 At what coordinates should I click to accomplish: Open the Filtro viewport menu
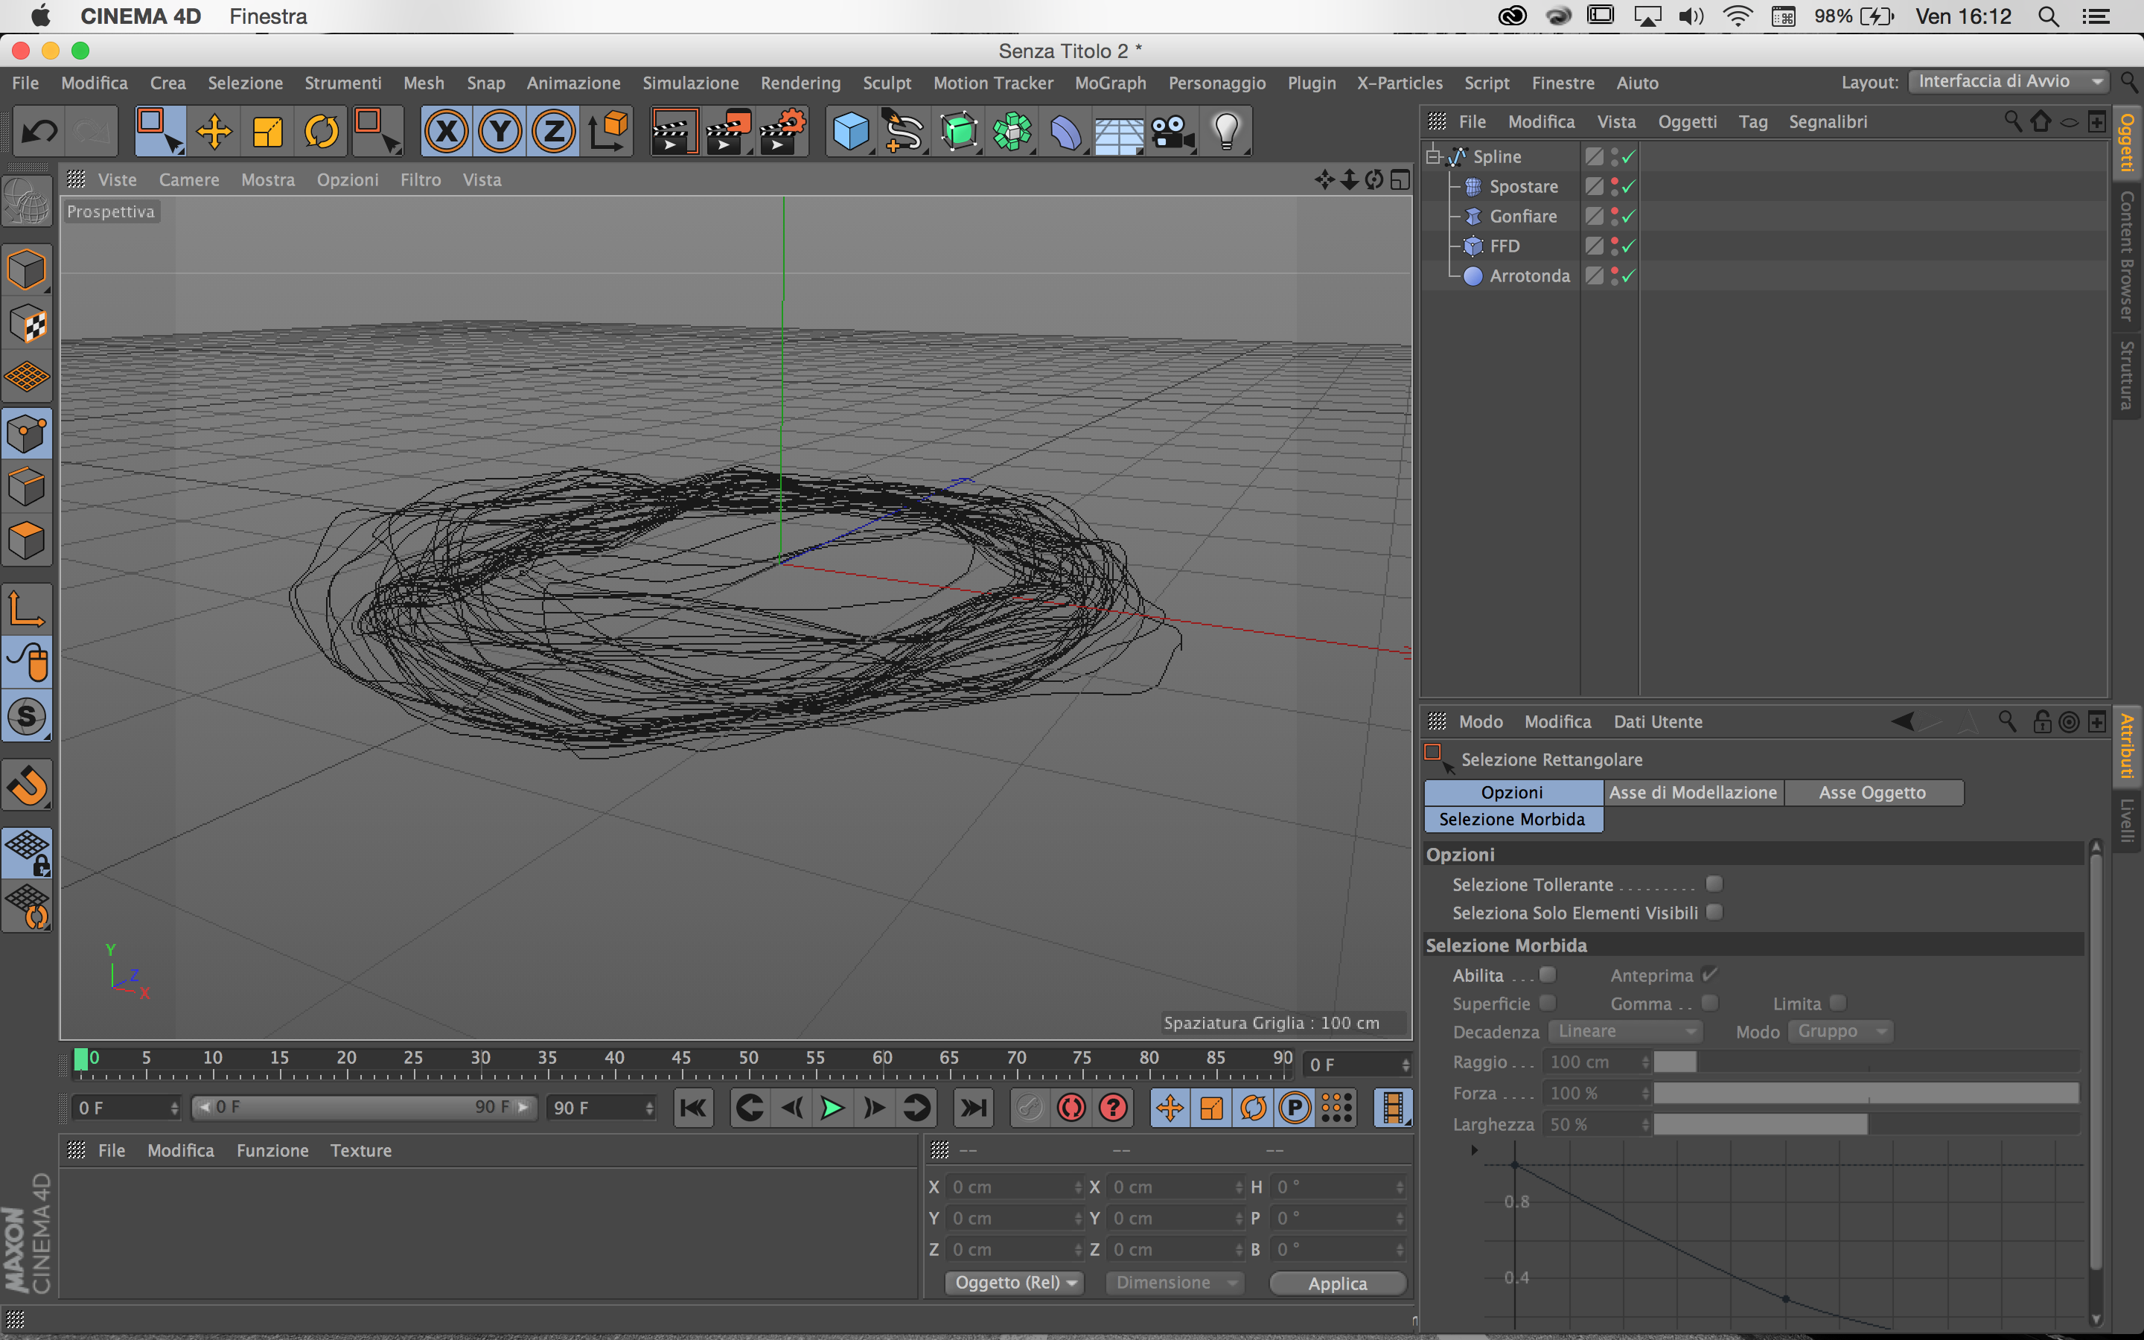pyautogui.click(x=420, y=180)
